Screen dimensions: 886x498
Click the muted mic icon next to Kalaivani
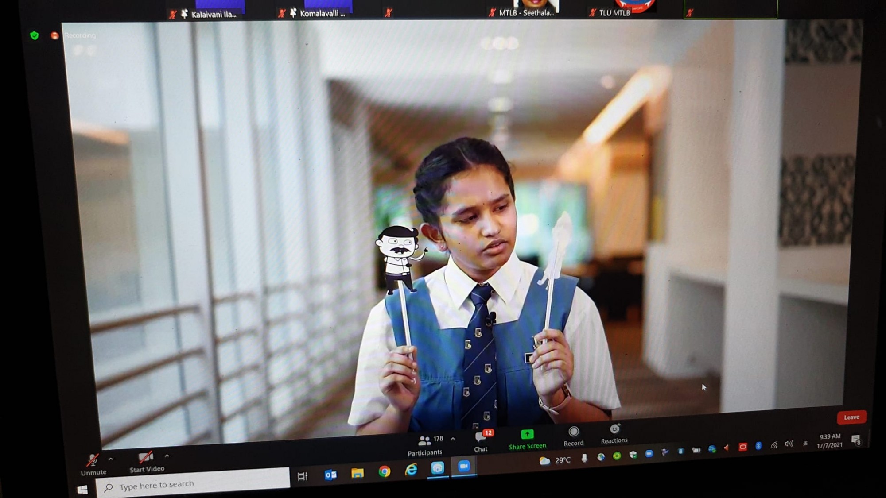(x=173, y=15)
